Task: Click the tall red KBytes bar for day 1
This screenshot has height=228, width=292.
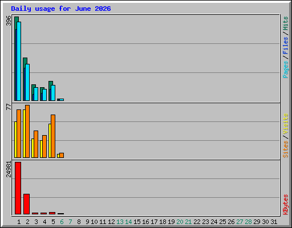Action: click(x=18, y=188)
